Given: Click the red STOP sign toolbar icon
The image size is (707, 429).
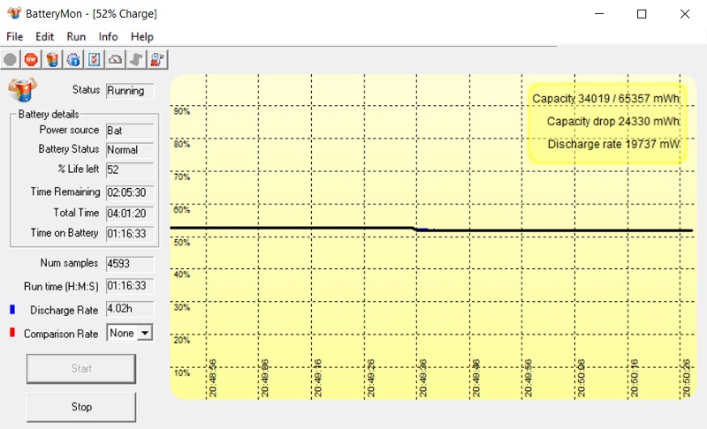Looking at the screenshot, I should (31, 59).
